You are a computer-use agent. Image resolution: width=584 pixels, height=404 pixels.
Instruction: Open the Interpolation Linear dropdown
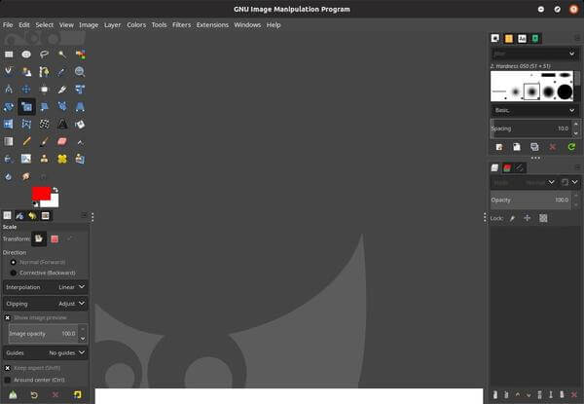(46, 287)
